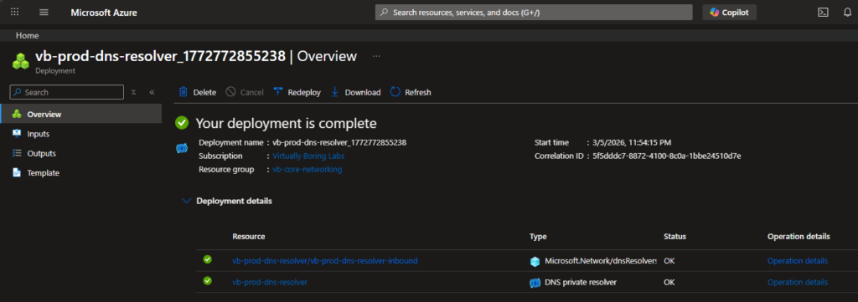Open the Azure apps grid icon
The height and width of the screenshot is (302, 858).
15,12
